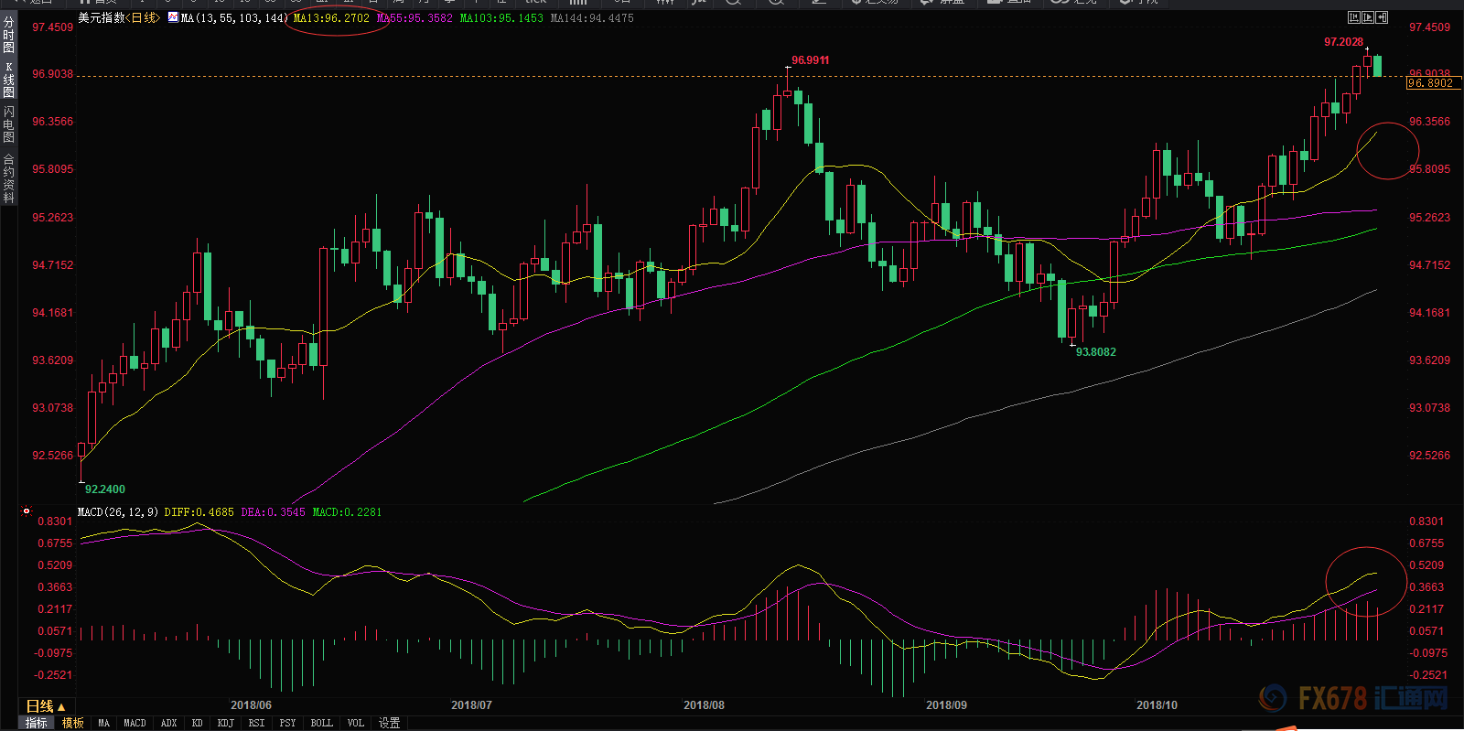Click the 2018/10 date axis marker
Screen dimensions: 1464x731
(1157, 705)
